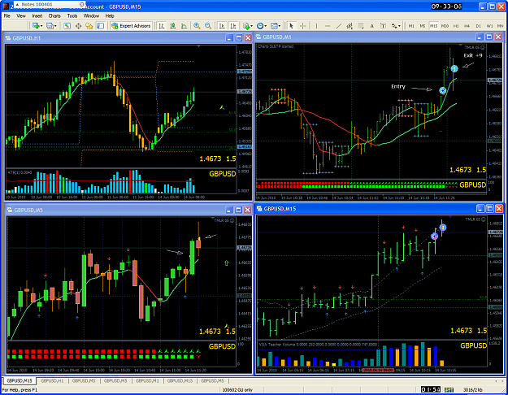Select the Crosshair tool
Viewport: 508px width, 395px height.
pos(302,26)
